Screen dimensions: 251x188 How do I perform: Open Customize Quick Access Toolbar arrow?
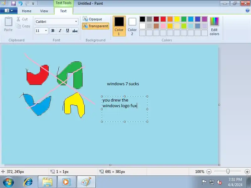tap(33, 3)
